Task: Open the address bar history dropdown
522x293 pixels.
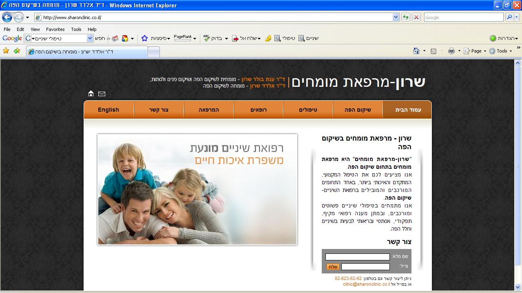Action: pos(396,18)
